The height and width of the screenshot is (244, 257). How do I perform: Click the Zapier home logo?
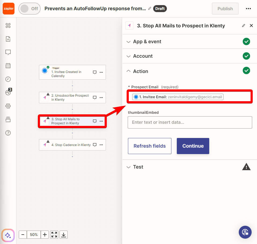point(9,9)
